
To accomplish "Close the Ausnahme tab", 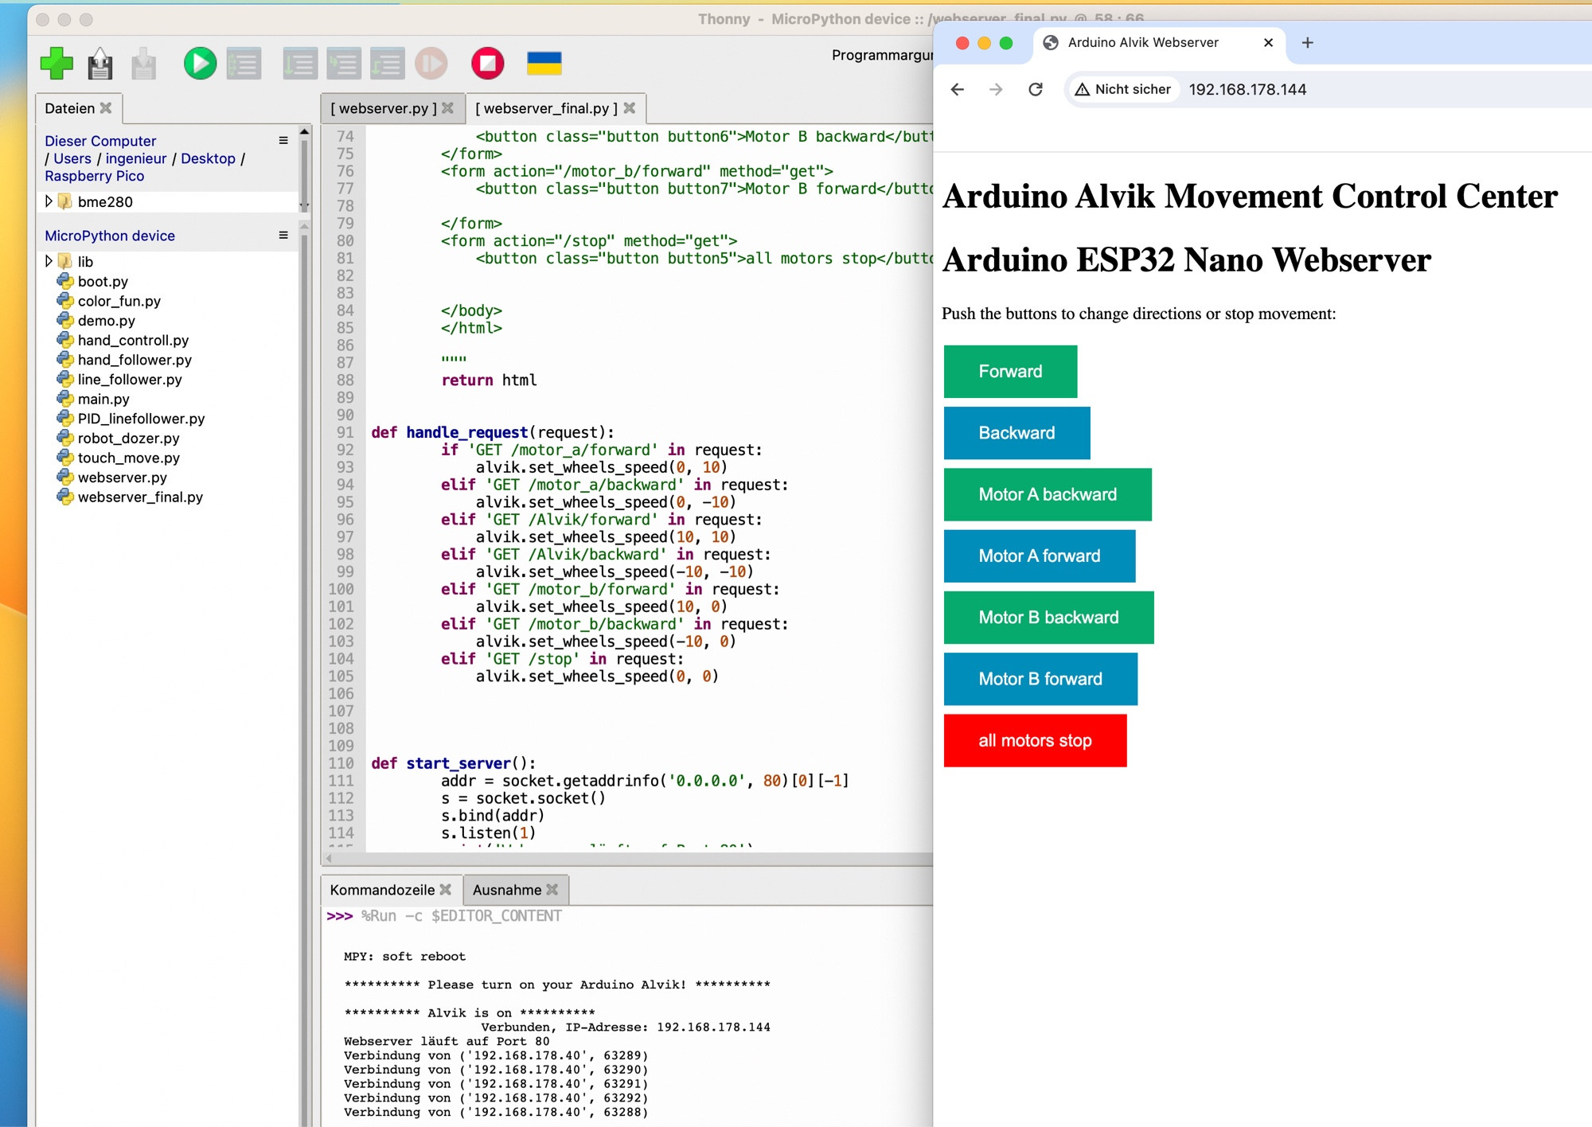I will [x=552, y=889].
